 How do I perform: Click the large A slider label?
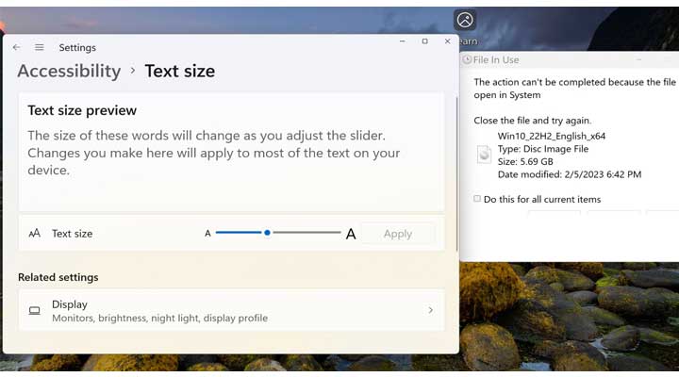[351, 234]
